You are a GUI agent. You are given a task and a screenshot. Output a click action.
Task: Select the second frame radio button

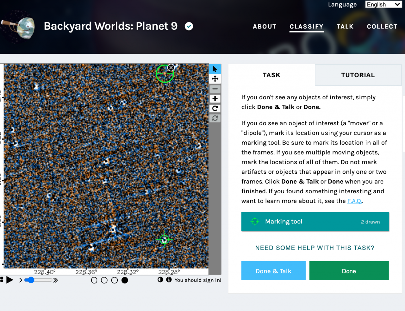click(x=104, y=280)
